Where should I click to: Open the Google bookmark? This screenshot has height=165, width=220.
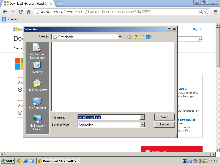click(9, 19)
